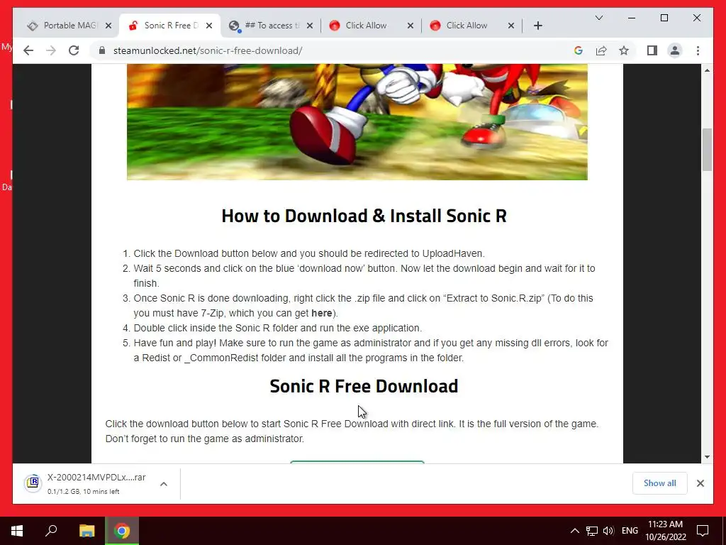Viewport: 726px width, 545px height.
Task: Go back with the browser back arrow
Action: [x=28, y=50]
